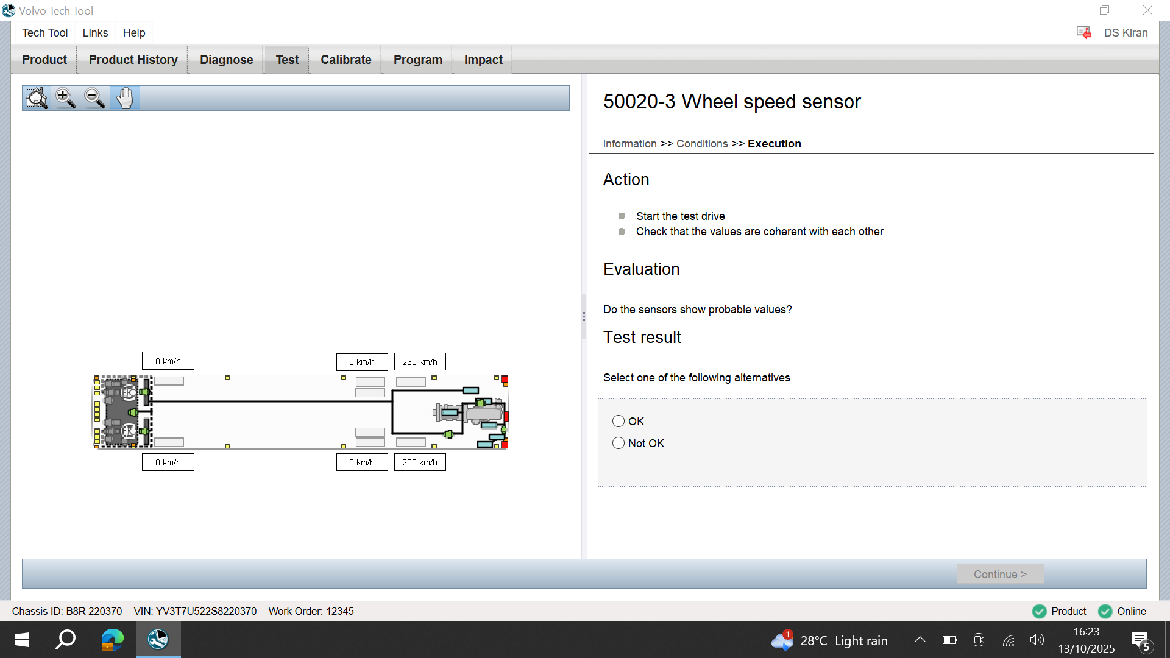Viewport: 1170px width, 658px height.
Task: Click front top wheel 0 km/h value
Action: point(168,361)
